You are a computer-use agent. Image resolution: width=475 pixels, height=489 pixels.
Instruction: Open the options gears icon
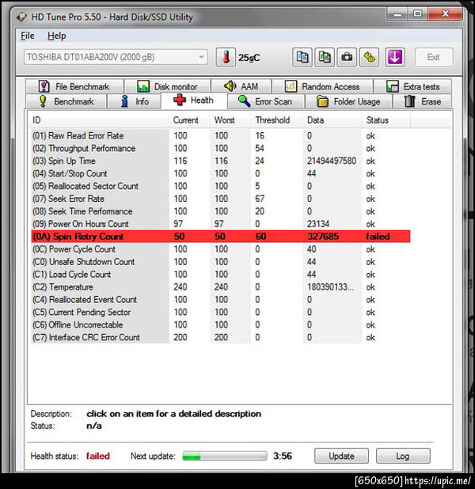369,58
